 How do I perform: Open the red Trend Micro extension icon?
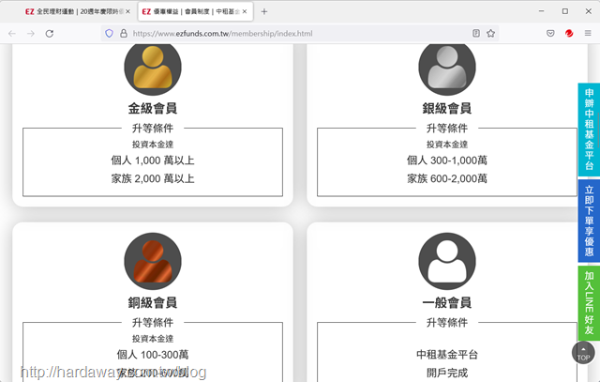tap(569, 34)
